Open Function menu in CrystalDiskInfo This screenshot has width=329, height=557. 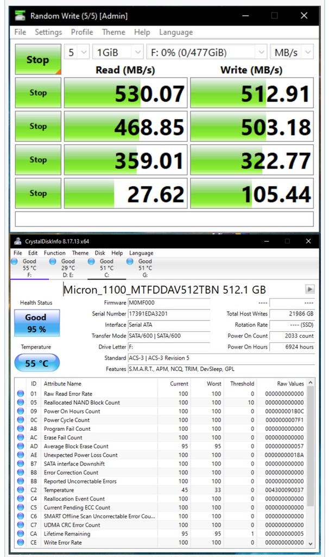pos(55,253)
